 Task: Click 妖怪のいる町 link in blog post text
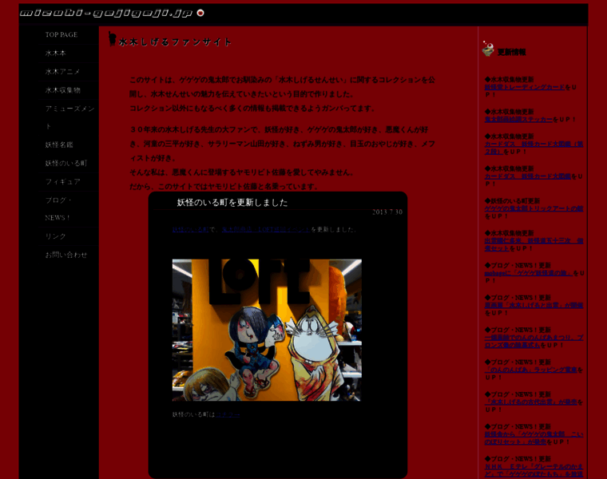(190, 229)
